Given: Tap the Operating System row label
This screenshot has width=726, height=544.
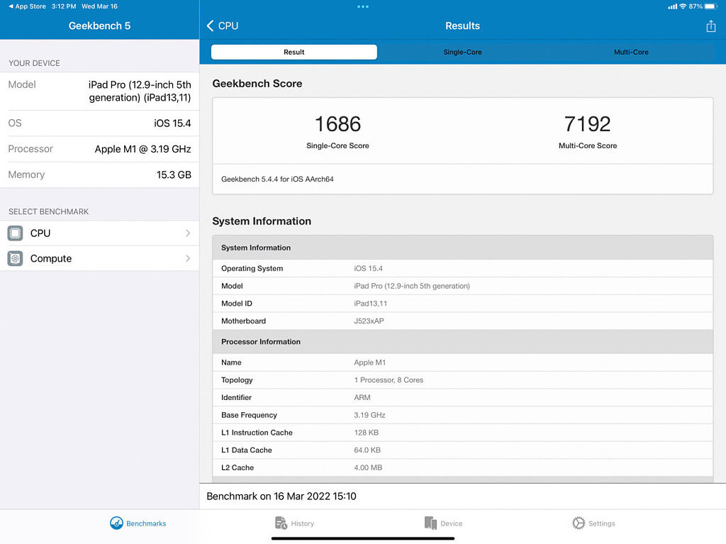Looking at the screenshot, I should 252,268.
